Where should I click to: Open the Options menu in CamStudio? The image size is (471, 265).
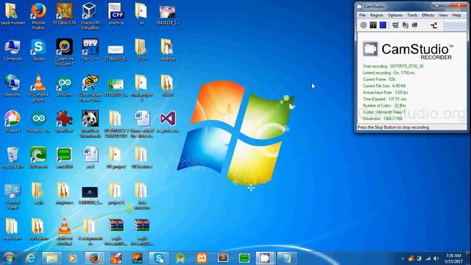tap(394, 15)
